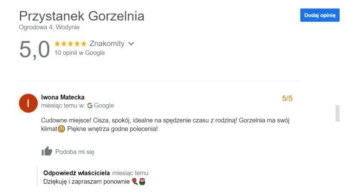Click the "Znakomity" rating label

click(107, 44)
